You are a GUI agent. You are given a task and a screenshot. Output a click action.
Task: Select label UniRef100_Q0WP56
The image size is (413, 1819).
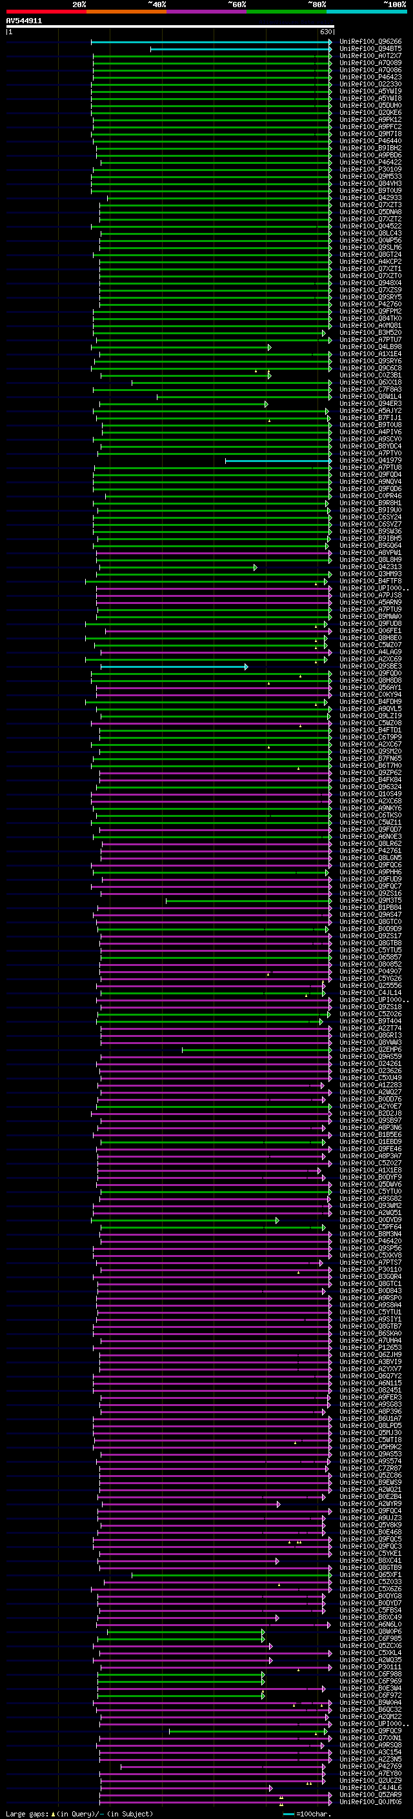[x=370, y=240]
